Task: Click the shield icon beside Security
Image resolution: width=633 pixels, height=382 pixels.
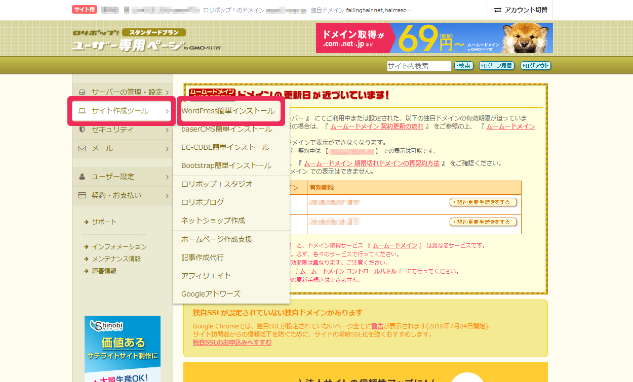Action: (x=82, y=130)
